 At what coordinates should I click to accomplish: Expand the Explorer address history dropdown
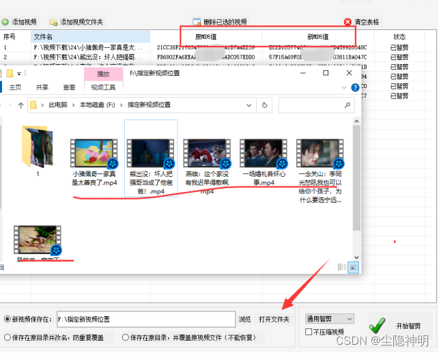249,105
